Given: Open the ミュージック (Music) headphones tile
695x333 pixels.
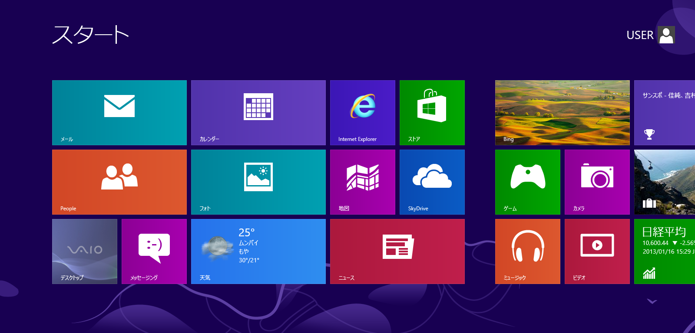Looking at the screenshot, I should coord(528,251).
